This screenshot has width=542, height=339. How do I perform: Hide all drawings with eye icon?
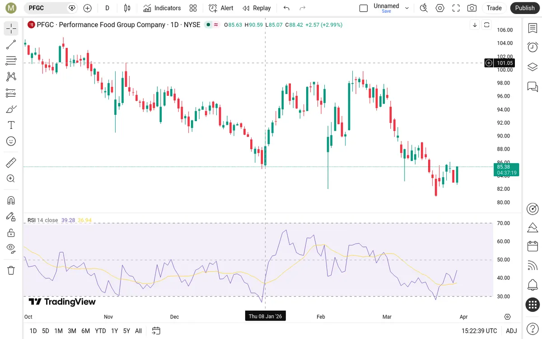tap(11, 248)
